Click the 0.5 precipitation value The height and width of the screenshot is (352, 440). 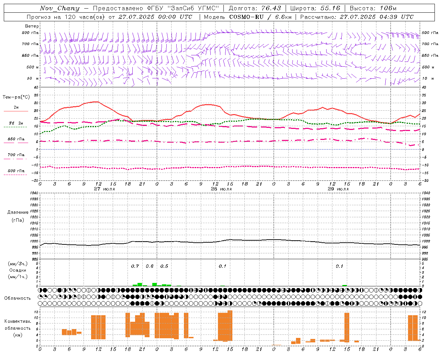[164, 266]
